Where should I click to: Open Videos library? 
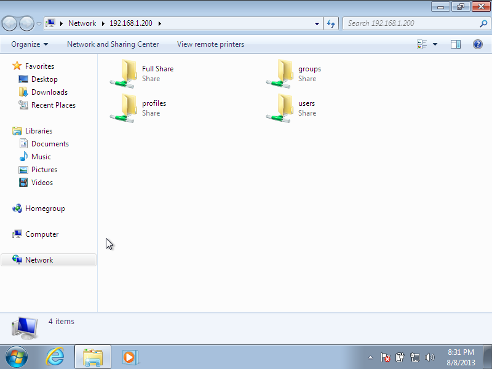[x=42, y=182]
